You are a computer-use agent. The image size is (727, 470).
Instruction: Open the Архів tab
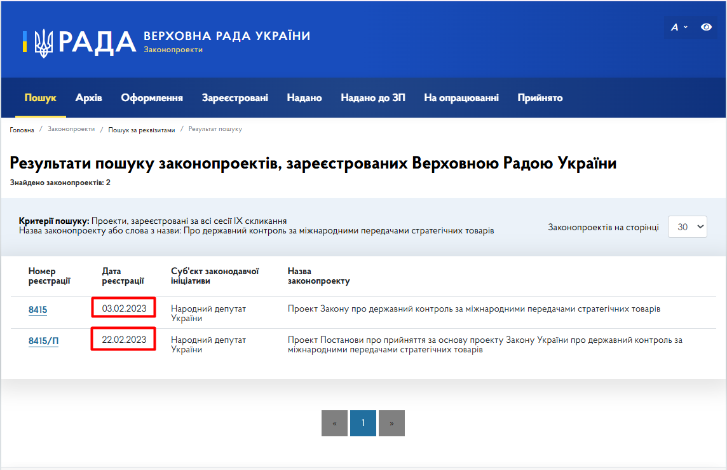[x=88, y=97]
